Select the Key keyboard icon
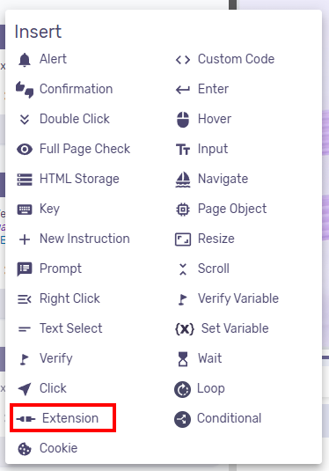This screenshot has width=329, height=471. [25, 209]
